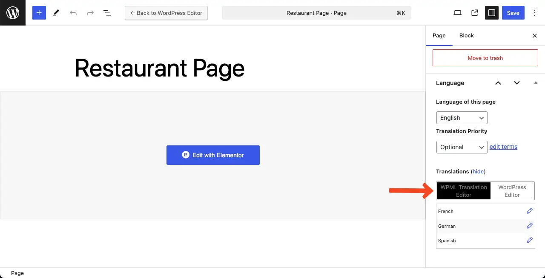
Task: Open the page preview device icon
Action: click(458, 13)
